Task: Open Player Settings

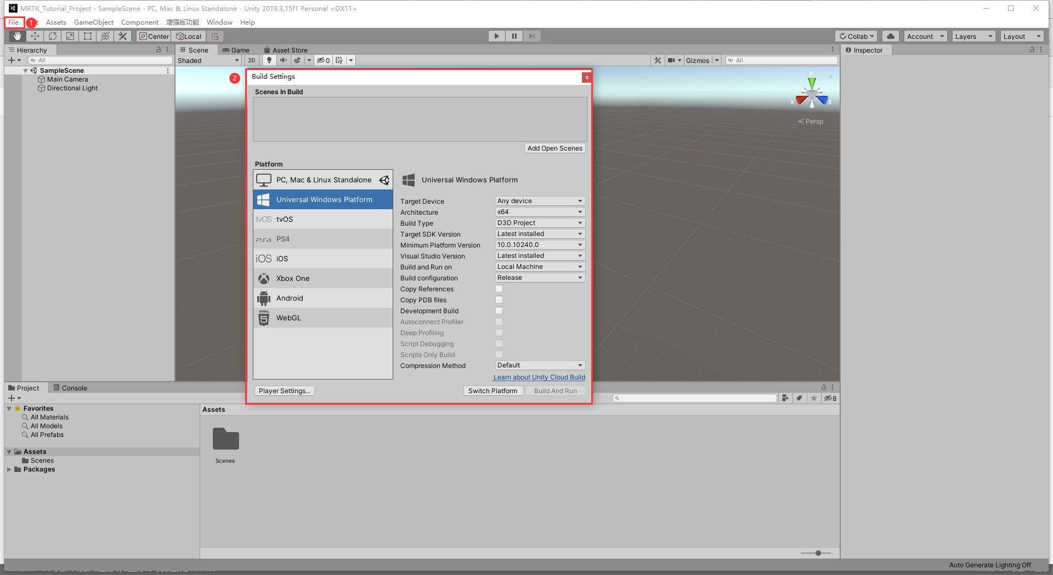Action: [285, 391]
